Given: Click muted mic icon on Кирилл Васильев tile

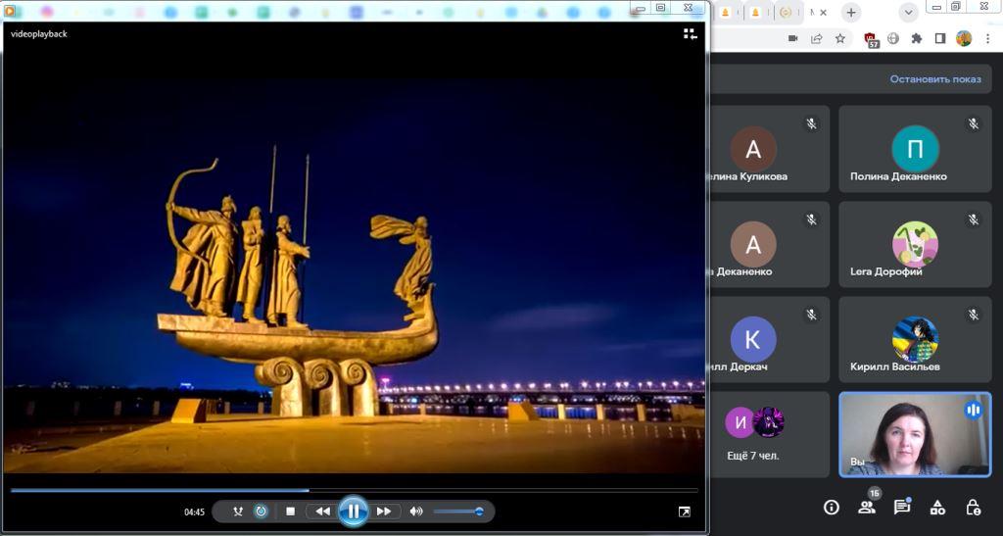Looking at the screenshot, I should click(x=973, y=315).
